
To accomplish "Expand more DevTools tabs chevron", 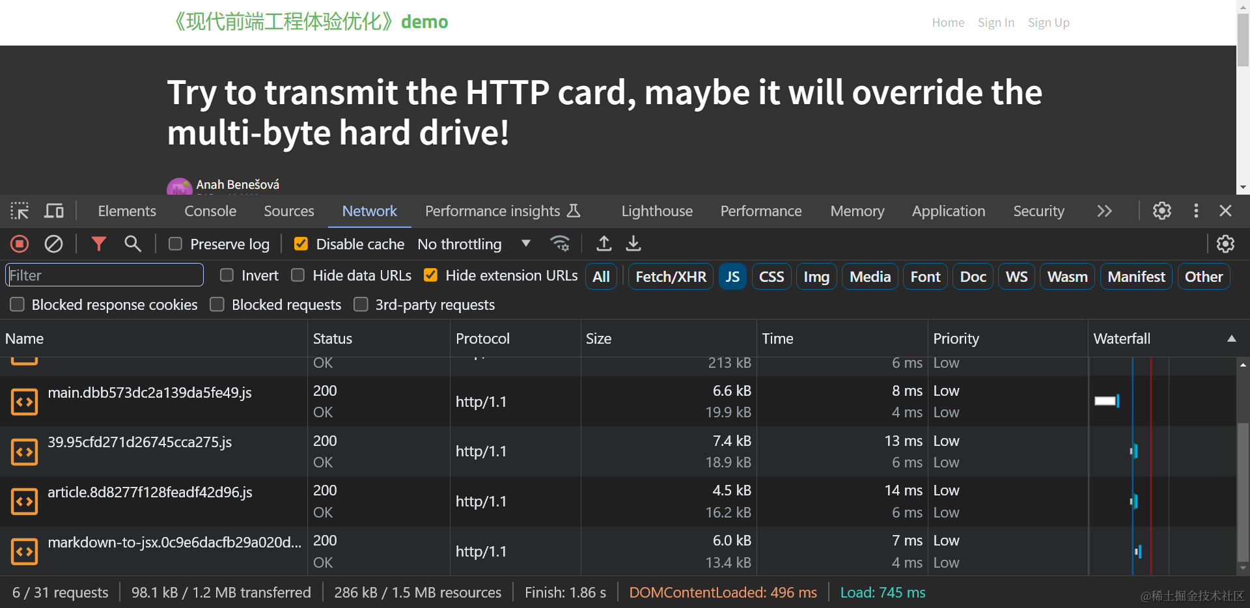I will tap(1104, 211).
